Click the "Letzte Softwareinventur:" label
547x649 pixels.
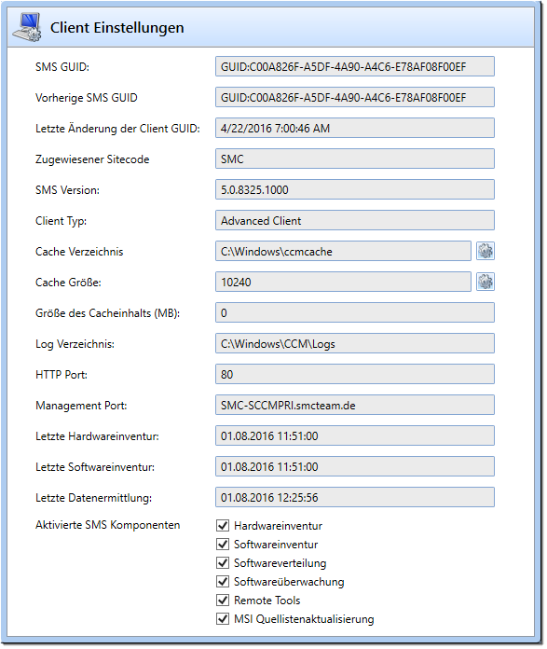95,467
